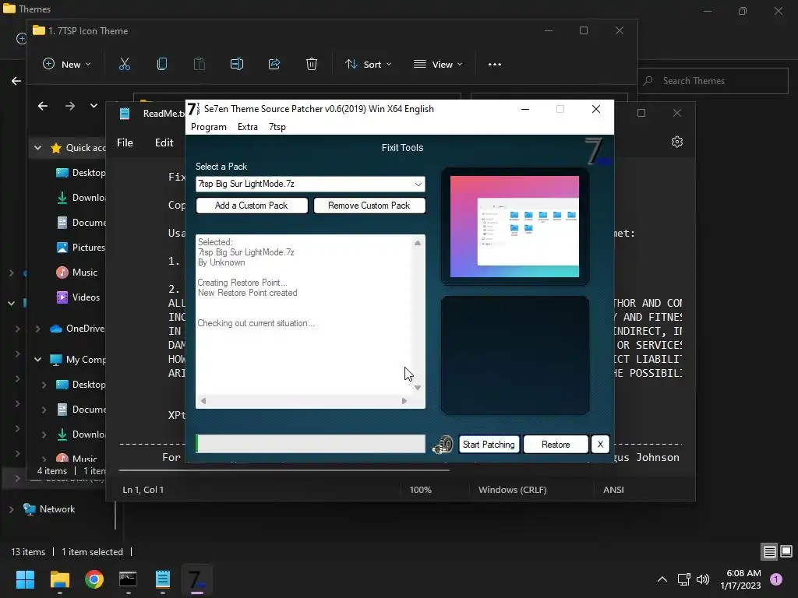The image size is (798, 598).
Task: Click the log scroll-left arrow
Action: [x=203, y=401]
